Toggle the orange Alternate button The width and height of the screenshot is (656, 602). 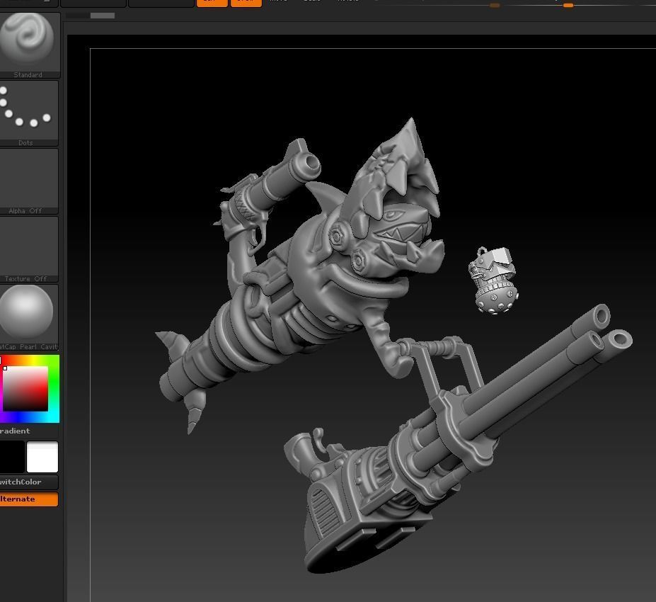pos(28,499)
